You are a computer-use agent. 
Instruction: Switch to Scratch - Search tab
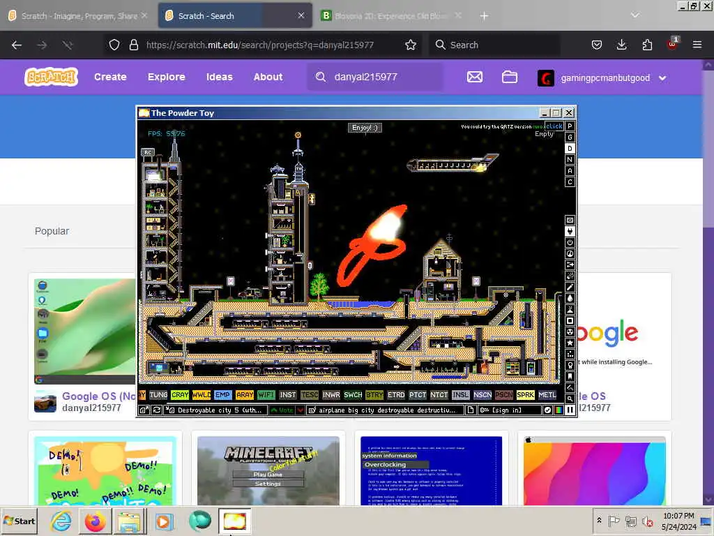(236, 16)
